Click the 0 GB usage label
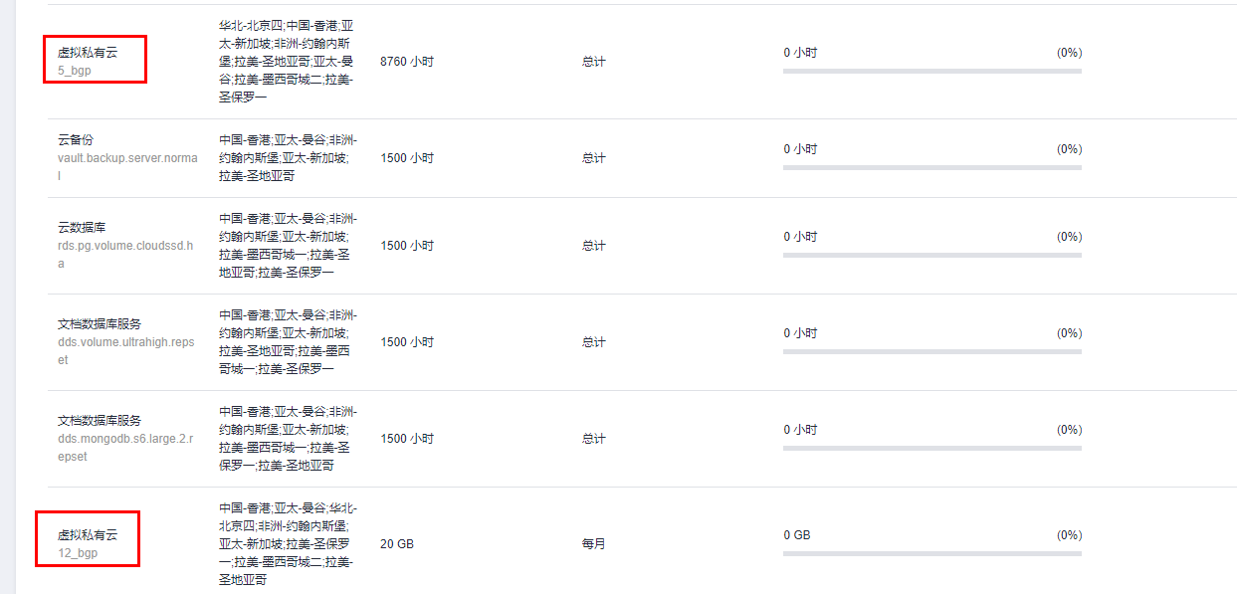 [797, 535]
